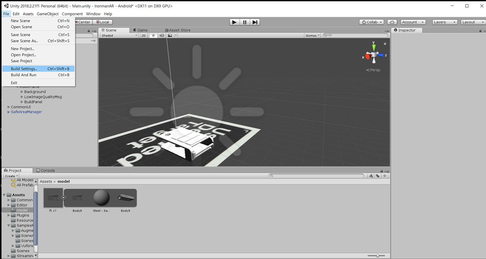The image size is (486, 259).
Task: Open the cloud Services button
Action: [x=392, y=22]
